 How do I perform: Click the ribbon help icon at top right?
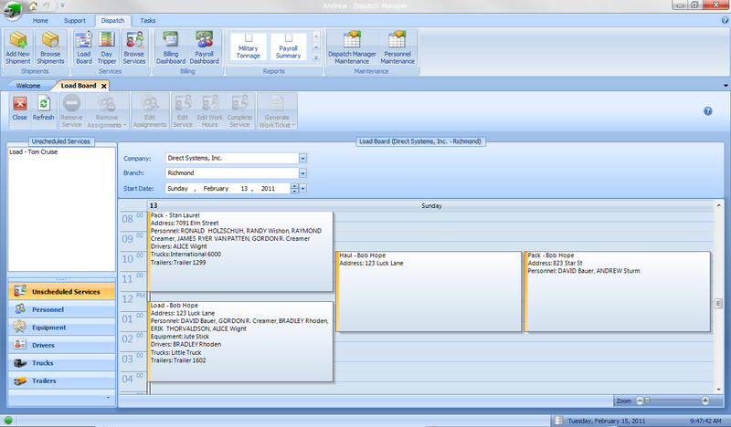tap(725, 20)
